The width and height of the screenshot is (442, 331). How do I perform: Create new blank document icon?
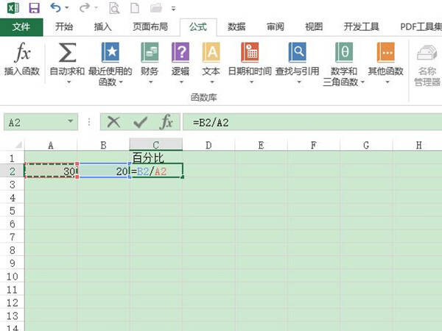click(135, 8)
